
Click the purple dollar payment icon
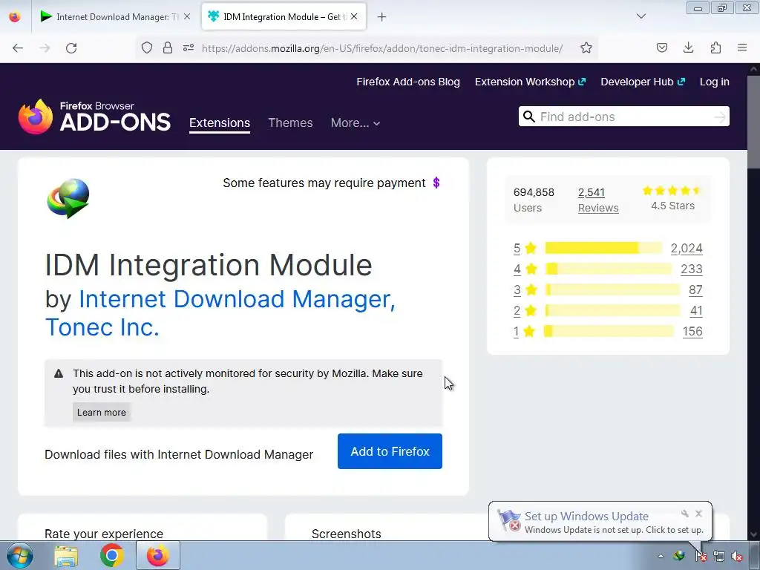[x=436, y=183]
